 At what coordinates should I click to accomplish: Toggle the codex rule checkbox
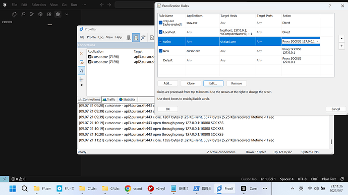click(x=160, y=41)
